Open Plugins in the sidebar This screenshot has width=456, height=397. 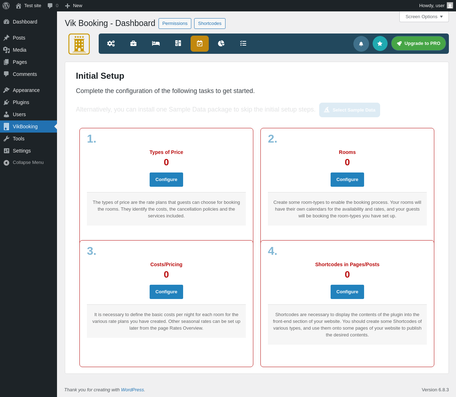pyautogui.click(x=28, y=102)
